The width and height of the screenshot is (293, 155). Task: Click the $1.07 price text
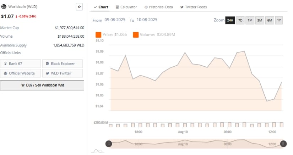tap(7, 16)
